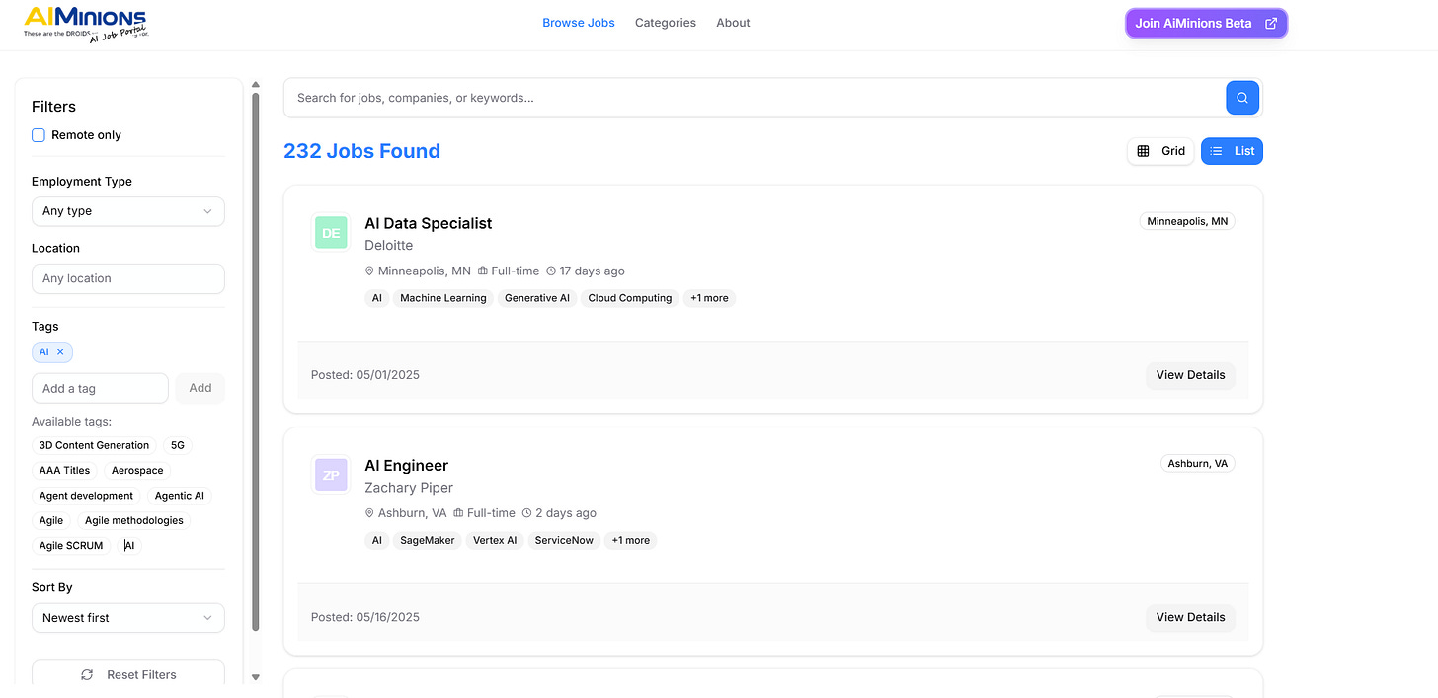Toggle the Remote only checkbox

tap(39, 135)
